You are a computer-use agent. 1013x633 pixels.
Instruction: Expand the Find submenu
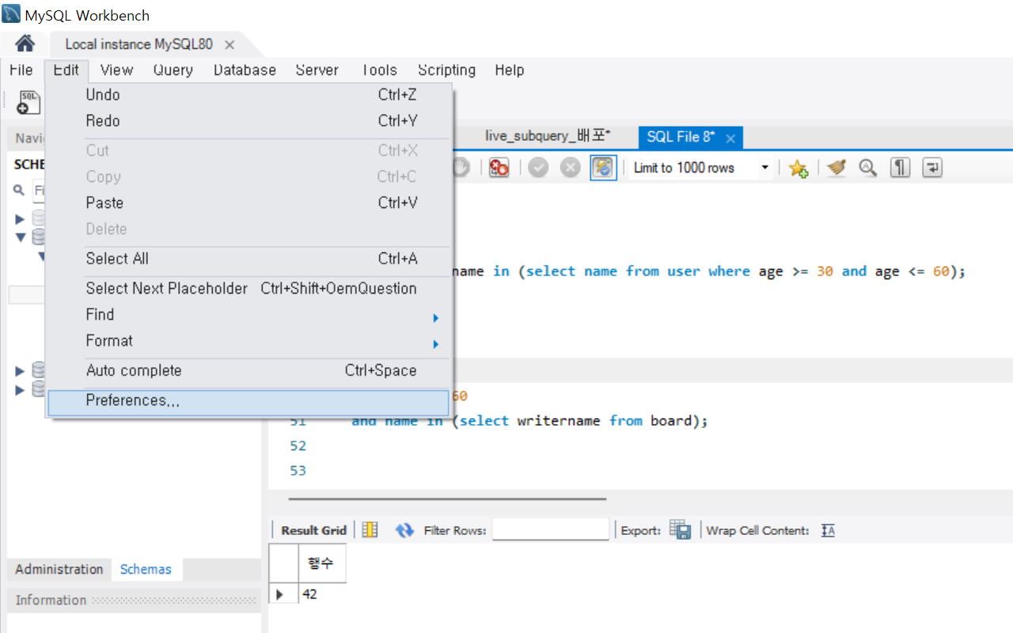click(249, 315)
